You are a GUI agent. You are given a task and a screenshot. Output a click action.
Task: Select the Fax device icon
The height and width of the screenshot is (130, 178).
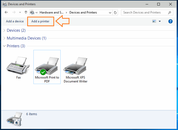18,66
